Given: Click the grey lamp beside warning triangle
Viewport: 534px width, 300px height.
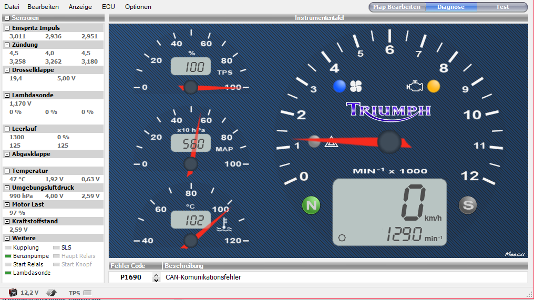Looking at the screenshot, I should pyautogui.click(x=314, y=141).
